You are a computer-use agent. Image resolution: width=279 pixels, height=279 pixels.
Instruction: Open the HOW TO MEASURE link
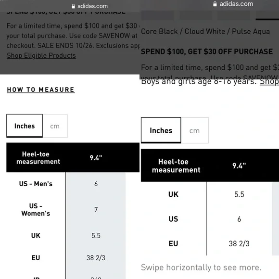click(41, 89)
